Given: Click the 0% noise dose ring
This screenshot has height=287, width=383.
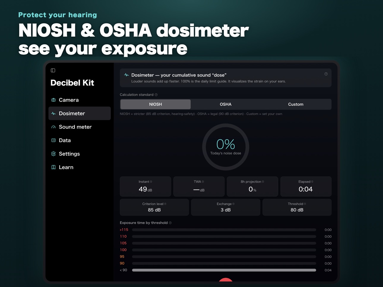Looking at the screenshot, I should tap(226, 147).
